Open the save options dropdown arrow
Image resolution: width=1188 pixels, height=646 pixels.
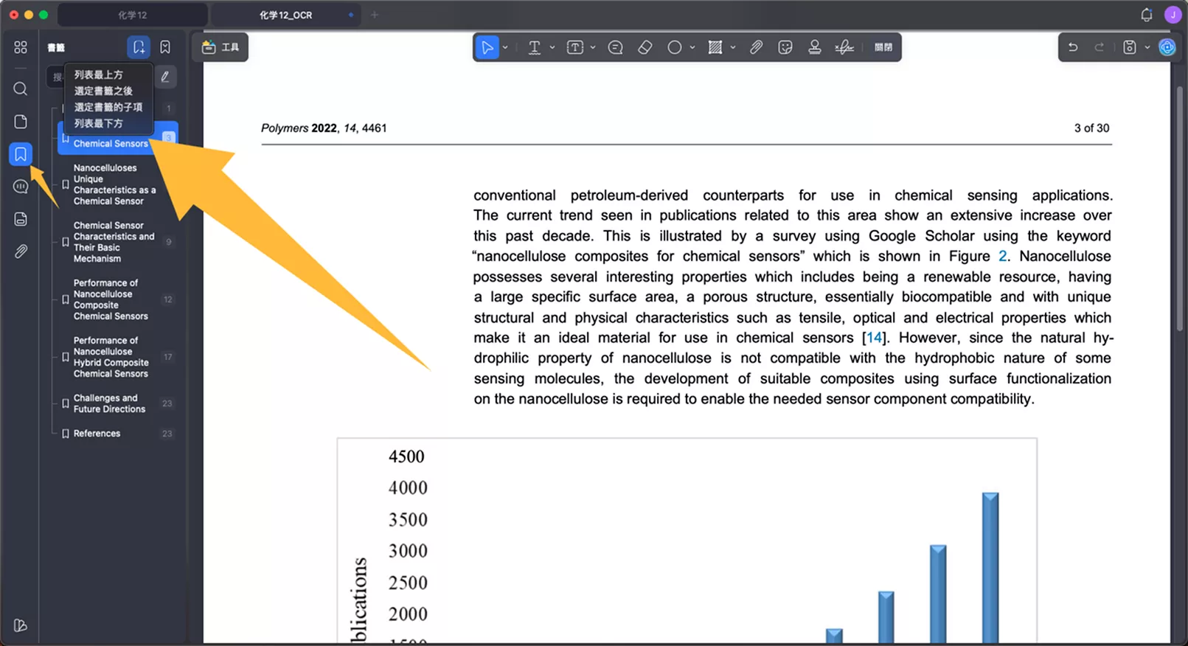[1147, 47]
